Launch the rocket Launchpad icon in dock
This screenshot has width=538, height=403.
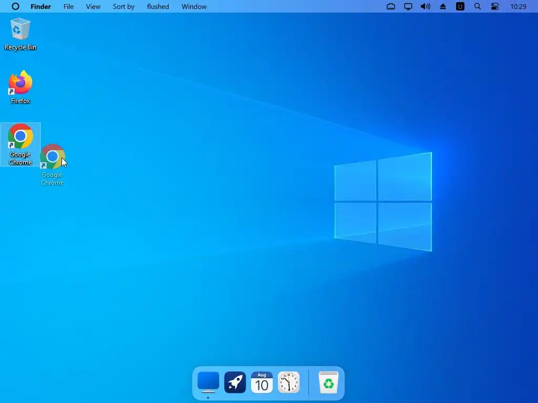pos(235,382)
